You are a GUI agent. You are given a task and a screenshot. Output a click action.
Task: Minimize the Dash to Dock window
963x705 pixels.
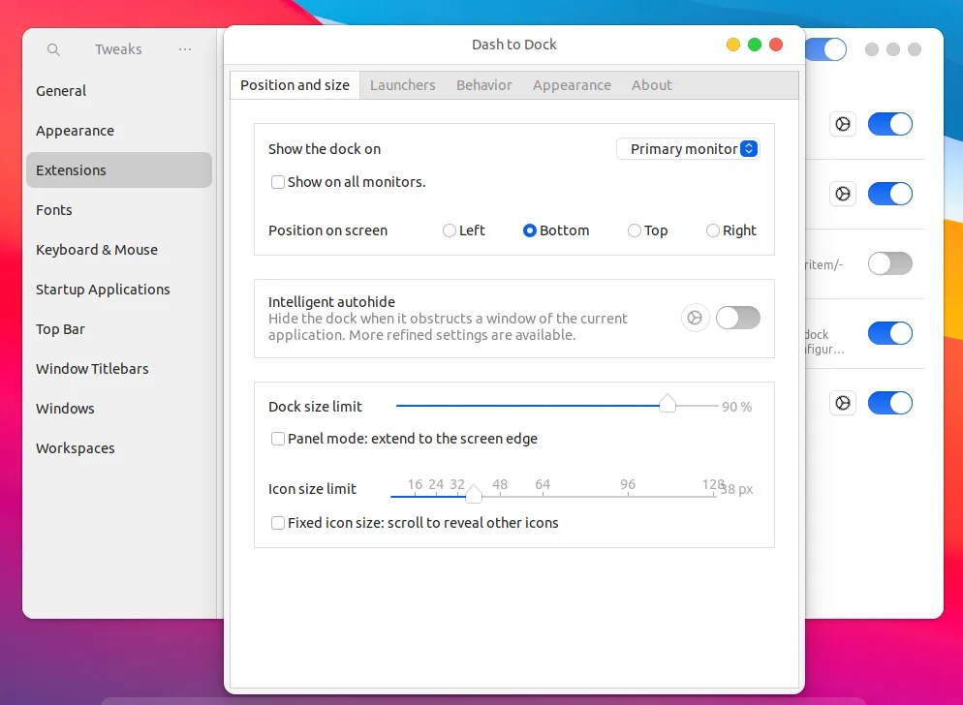732,45
